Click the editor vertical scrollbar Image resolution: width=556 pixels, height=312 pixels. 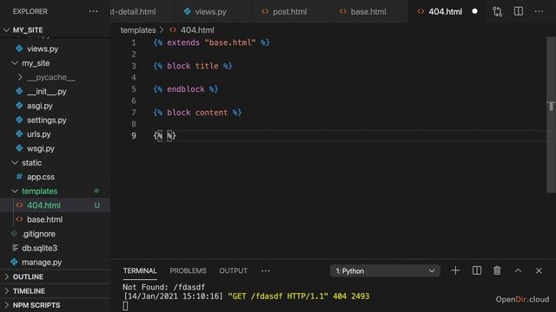pyautogui.click(x=551, y=115)
